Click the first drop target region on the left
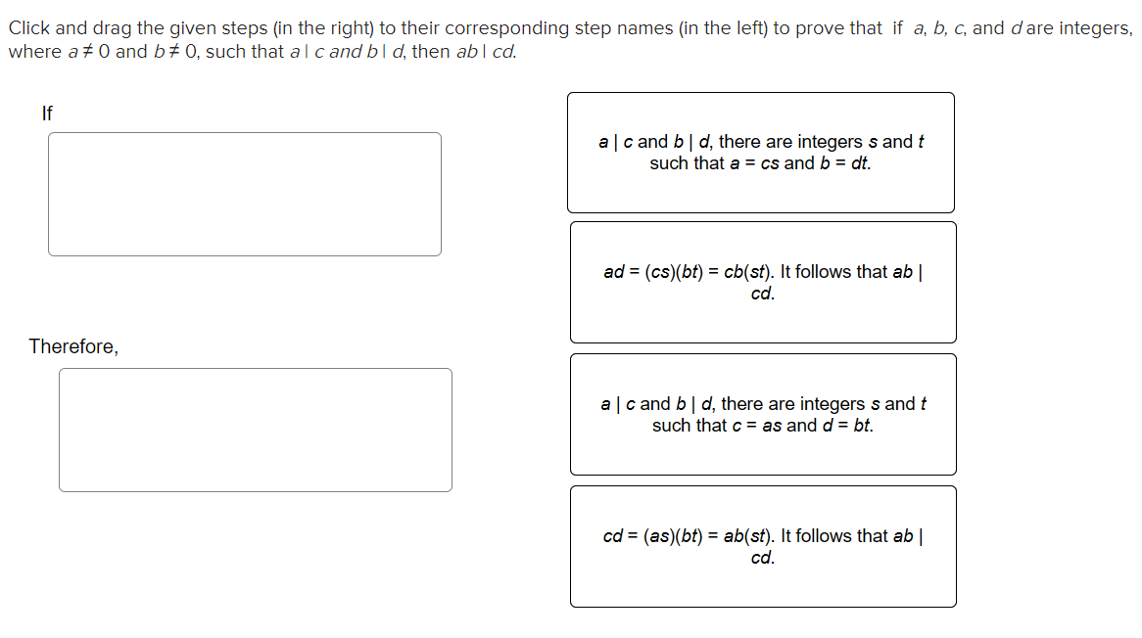The width and height of the screenshot is (1142, 638). click(244, 194)
